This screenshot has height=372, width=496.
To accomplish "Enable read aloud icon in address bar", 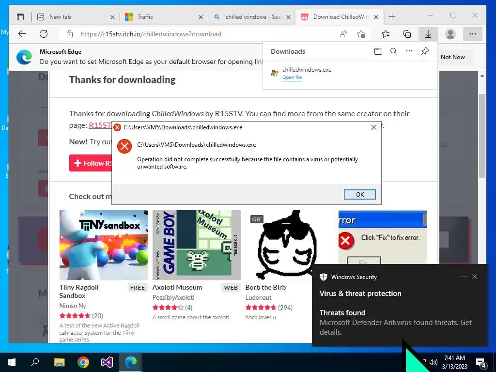I will (x=343, y=34).
